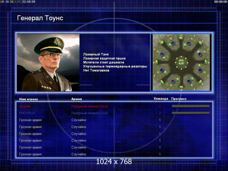Click the team number in SHOXRUX's row
Image resolution: width=228 pixels, height=171 pixels.
coord(160,113)
